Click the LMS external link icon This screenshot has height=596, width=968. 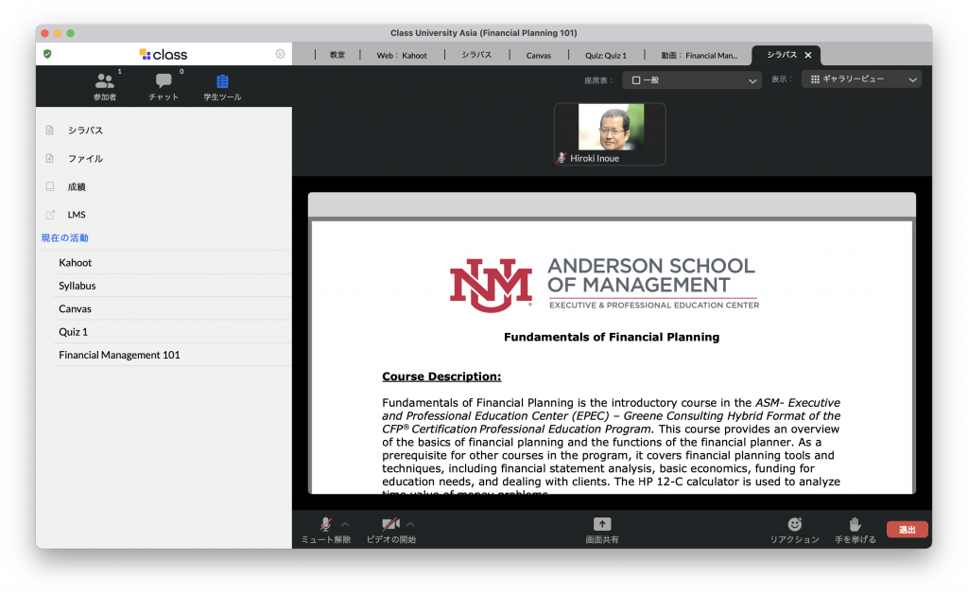pyautogui.click(x=50, y=215)
